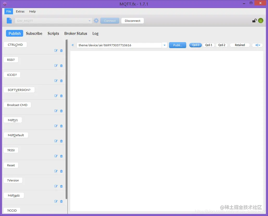Open the File menu
The image size is (268, 216).
pyautogui.click(x=9, y=11)
